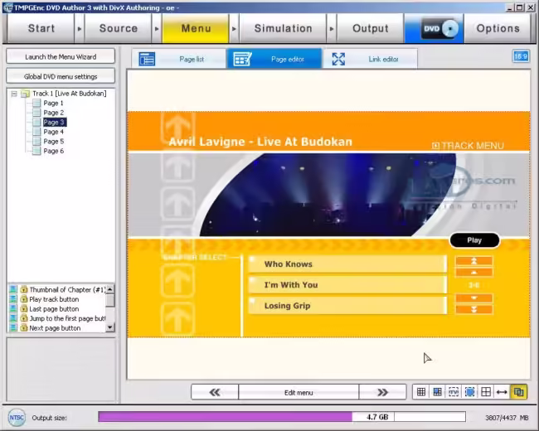Toggle the TV safe area outline icon
The width and height of the screenshot is (539, 431).
[x=454, y=392]
